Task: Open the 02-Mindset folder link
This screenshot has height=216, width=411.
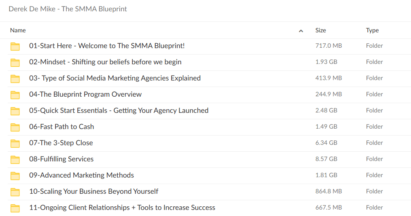Action: pyautogui.click(x=105, y=62)
